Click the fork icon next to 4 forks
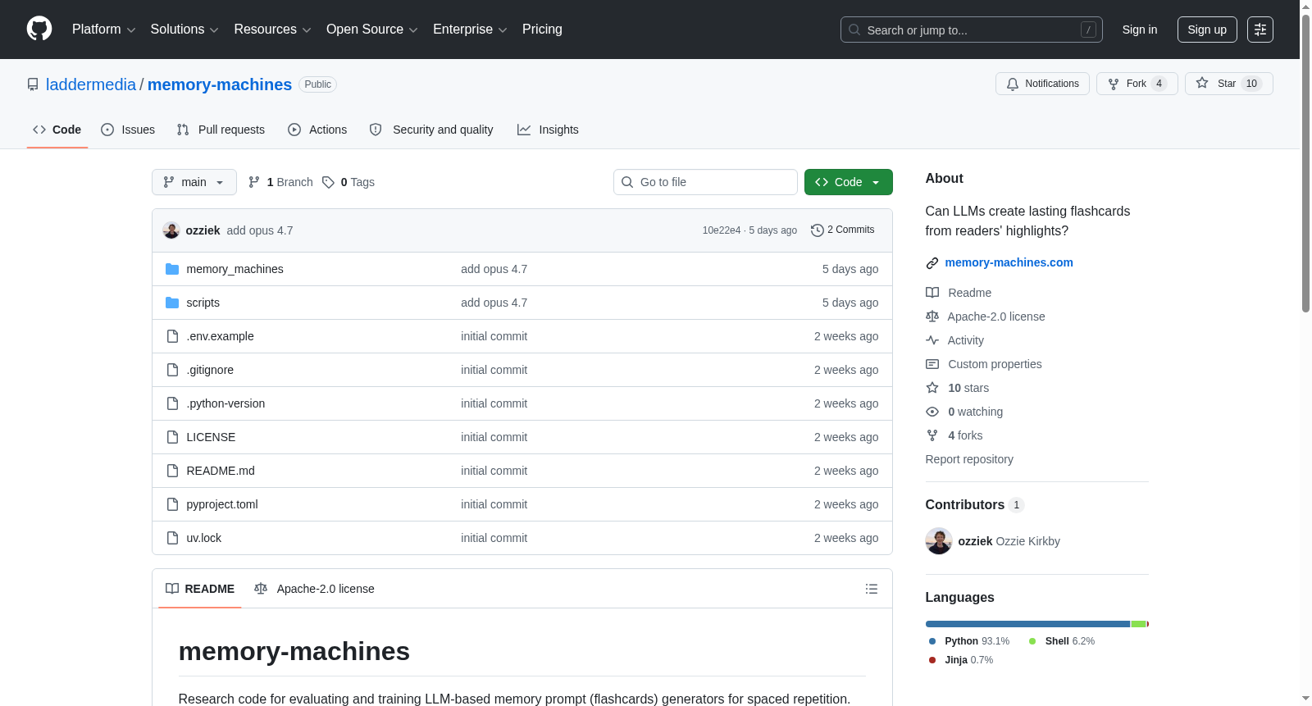The height and width of the screenshot is (706, 1312). point(932,435)
